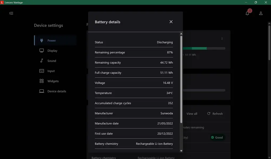Select the 21/05/2022 manufacture date
This screenshot has height=159, width=271.
tap(165, 123)
